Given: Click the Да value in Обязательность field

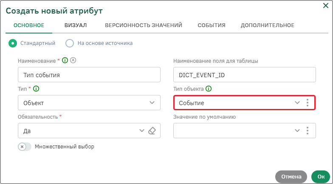Looking at the screenshot, I should click(27, 131).
